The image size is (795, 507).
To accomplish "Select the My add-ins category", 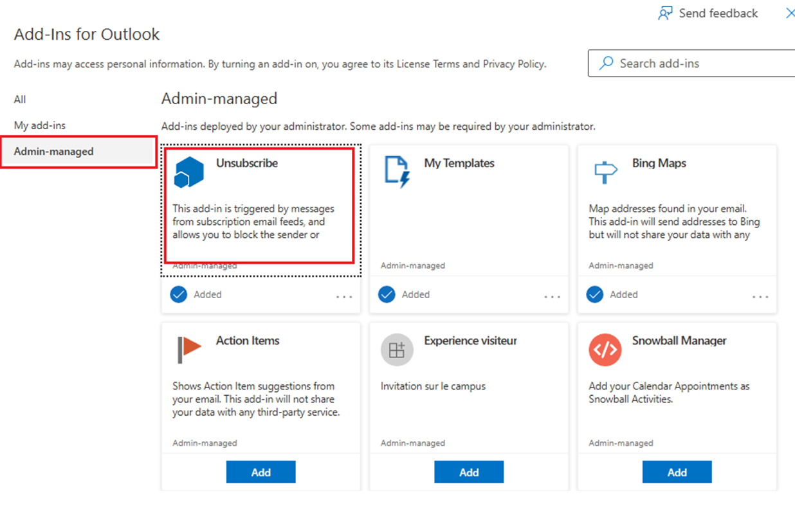I will (39, 125).
